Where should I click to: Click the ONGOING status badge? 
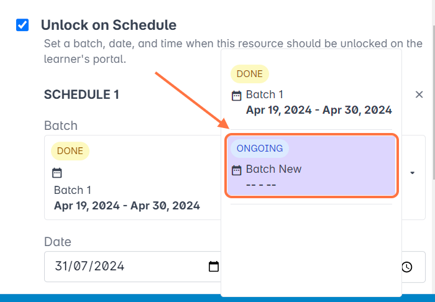point(260,149)
